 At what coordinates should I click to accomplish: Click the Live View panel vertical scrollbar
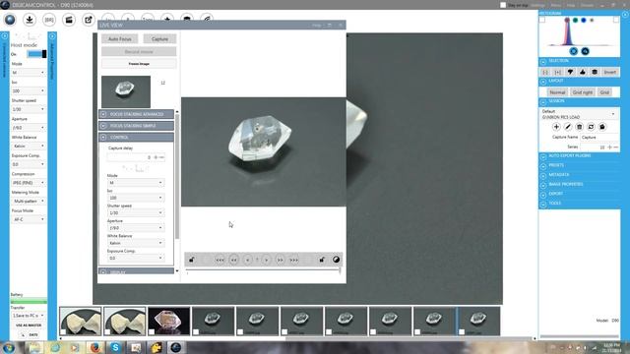(x=177, y=177)
